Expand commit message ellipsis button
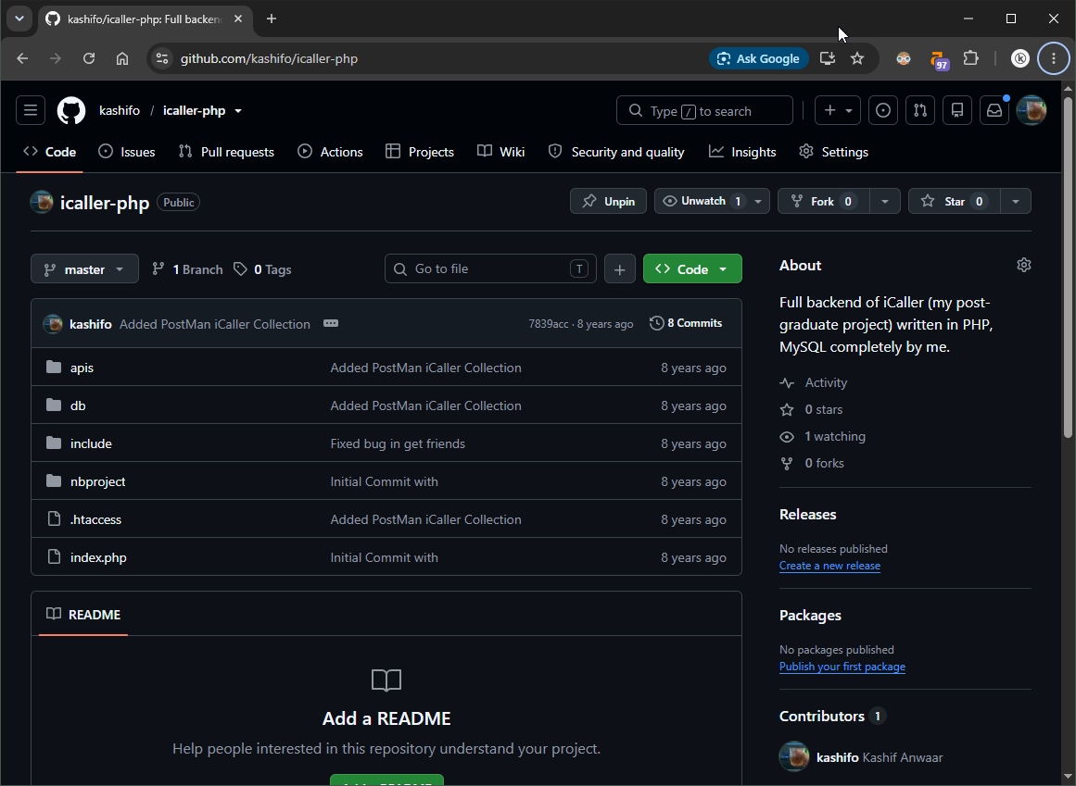This screenshot has width=1076, height=786. pyautogui.click(x=331, y=323)
